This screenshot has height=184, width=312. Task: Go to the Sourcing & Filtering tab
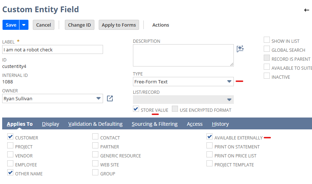[155, 124]
